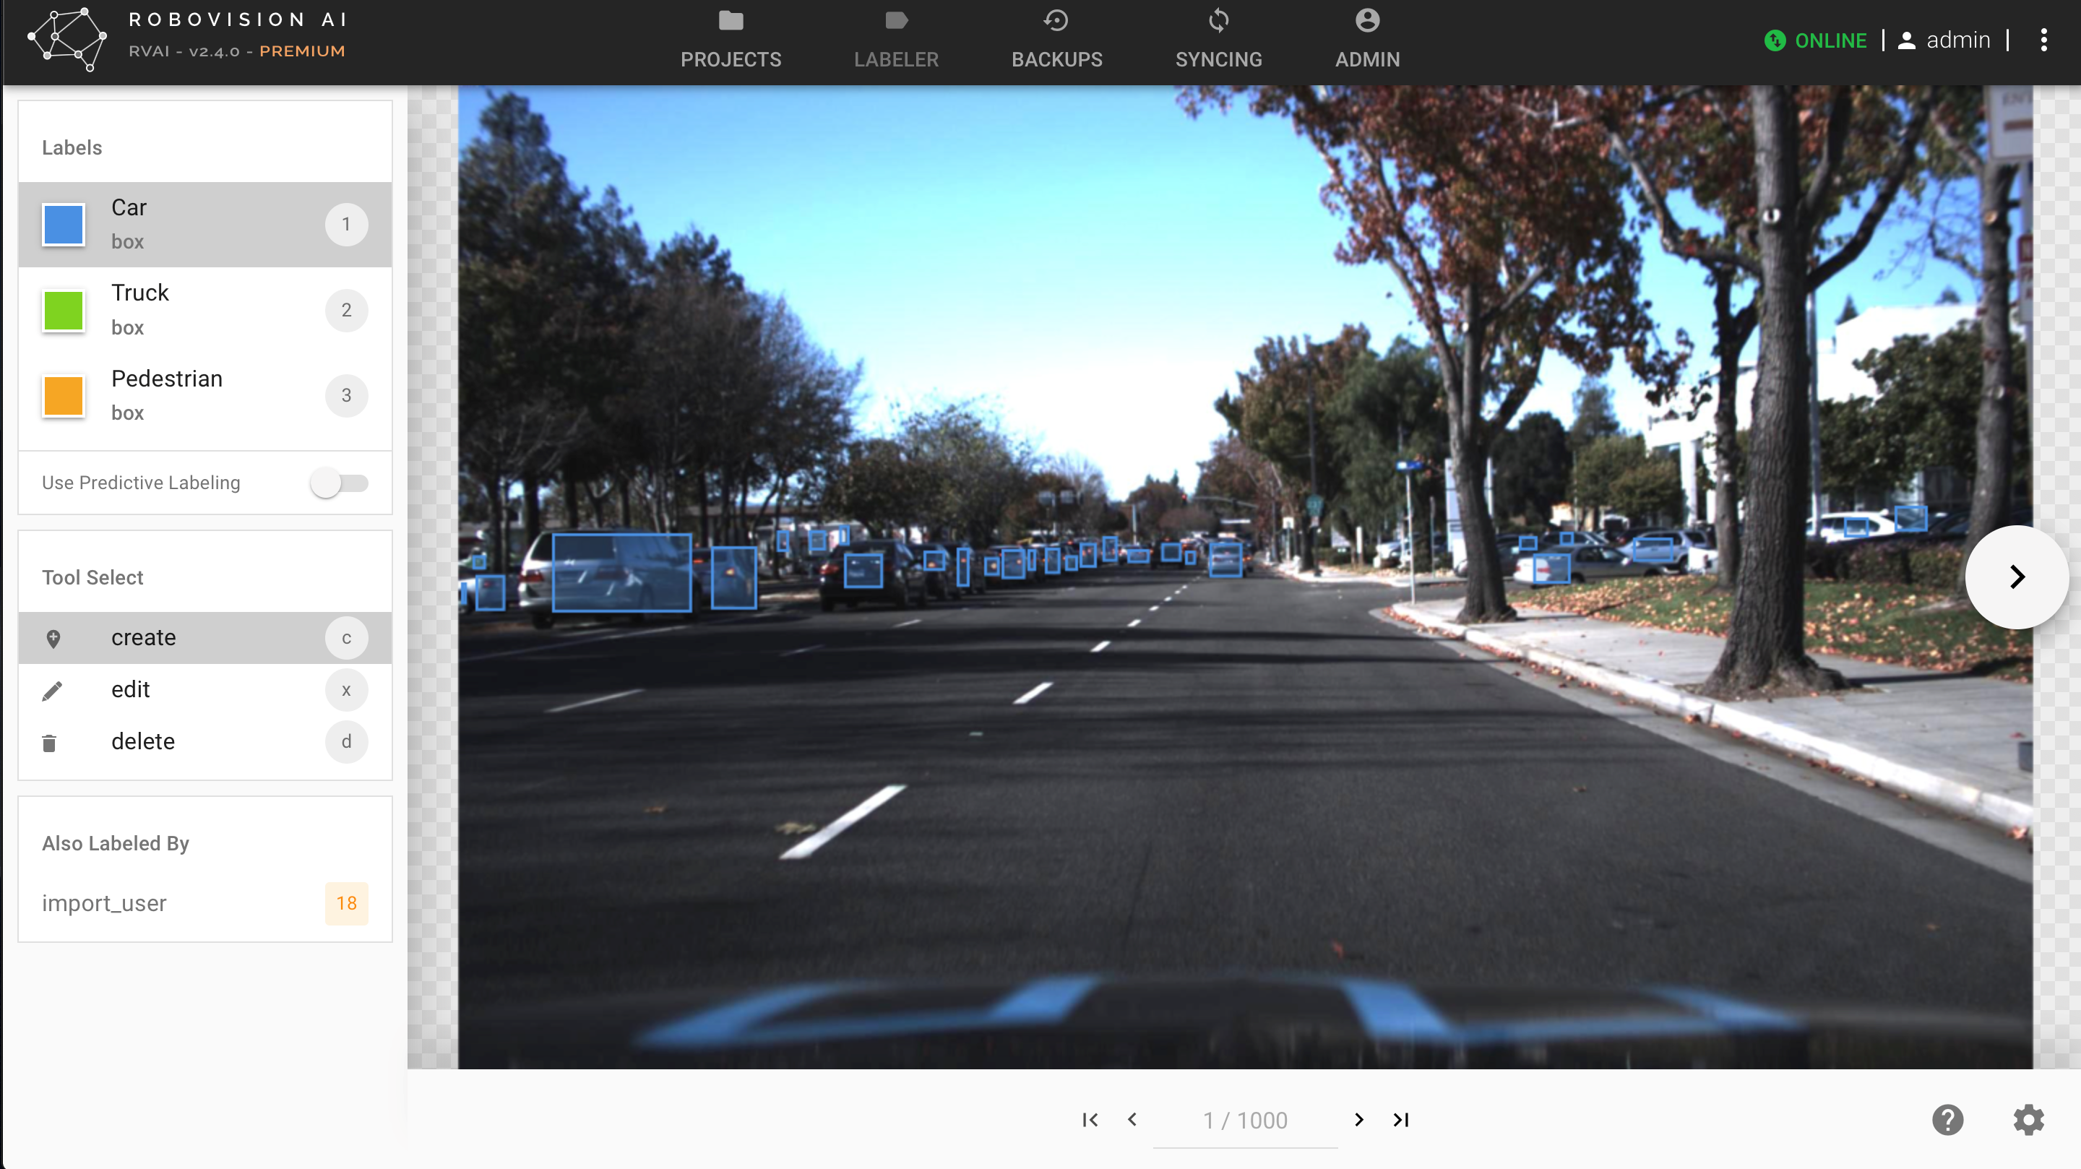
Task: Select the create tool pin icon
Action: 53,638
